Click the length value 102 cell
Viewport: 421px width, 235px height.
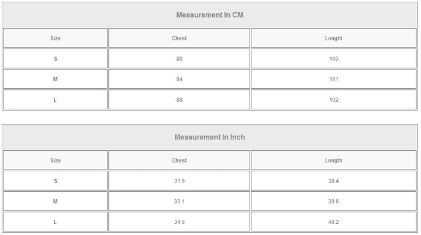(x=333, y=100)
